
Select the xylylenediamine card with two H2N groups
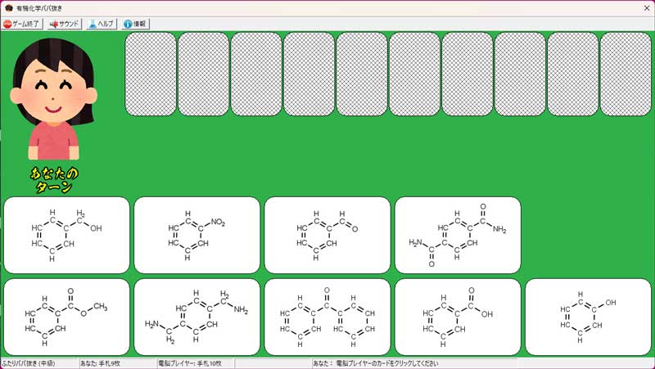[x=196, y=317]
